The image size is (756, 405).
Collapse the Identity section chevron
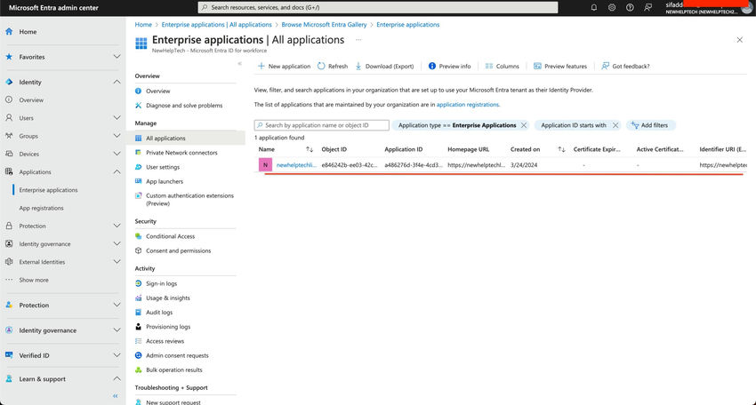(x=117, y=82)
